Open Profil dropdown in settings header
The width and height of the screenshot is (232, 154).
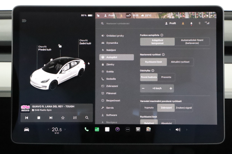(x=170, y=23)
